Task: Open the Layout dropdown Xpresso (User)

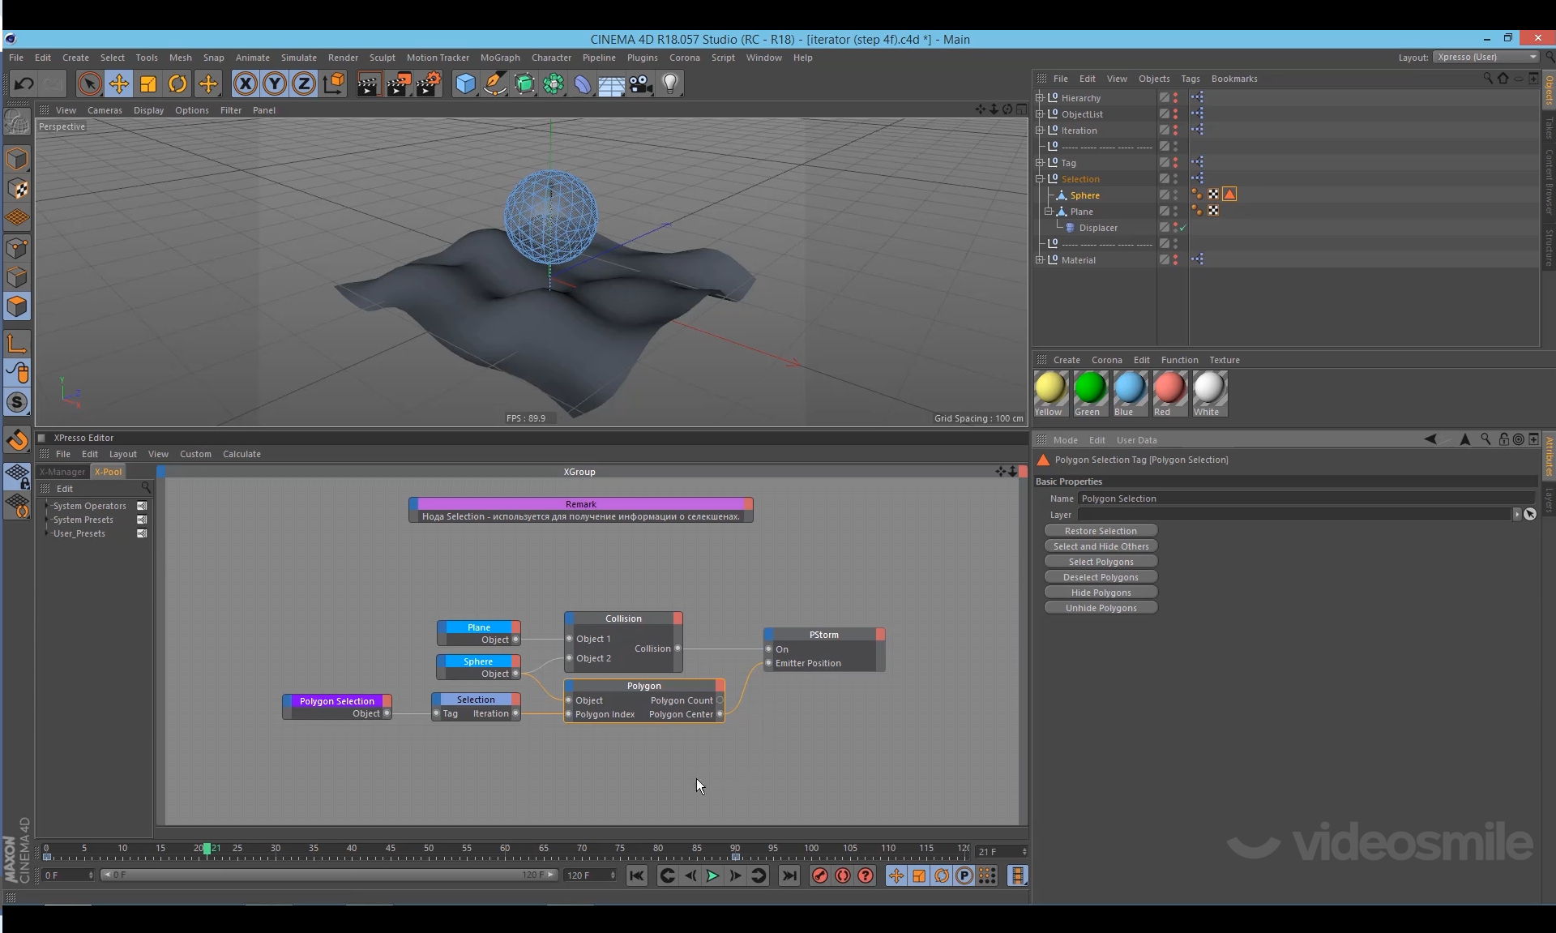Action: (x=1485, y=57)
